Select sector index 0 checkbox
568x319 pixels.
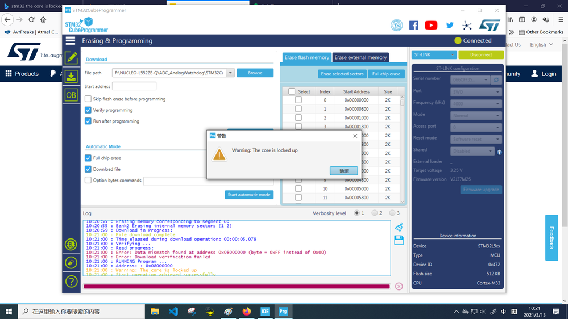[x=298, y=100]
